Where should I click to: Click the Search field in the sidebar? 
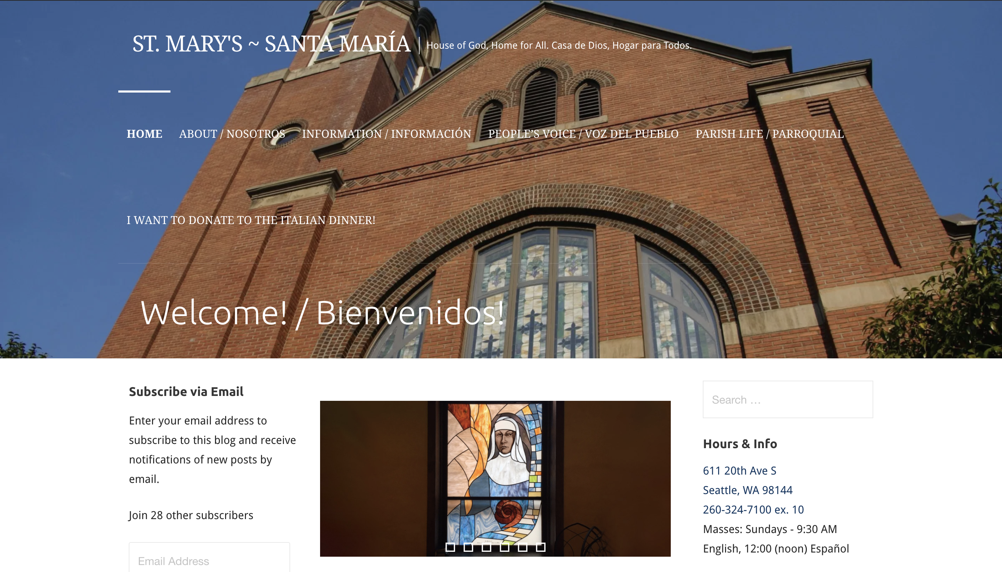tap(788, 399)
